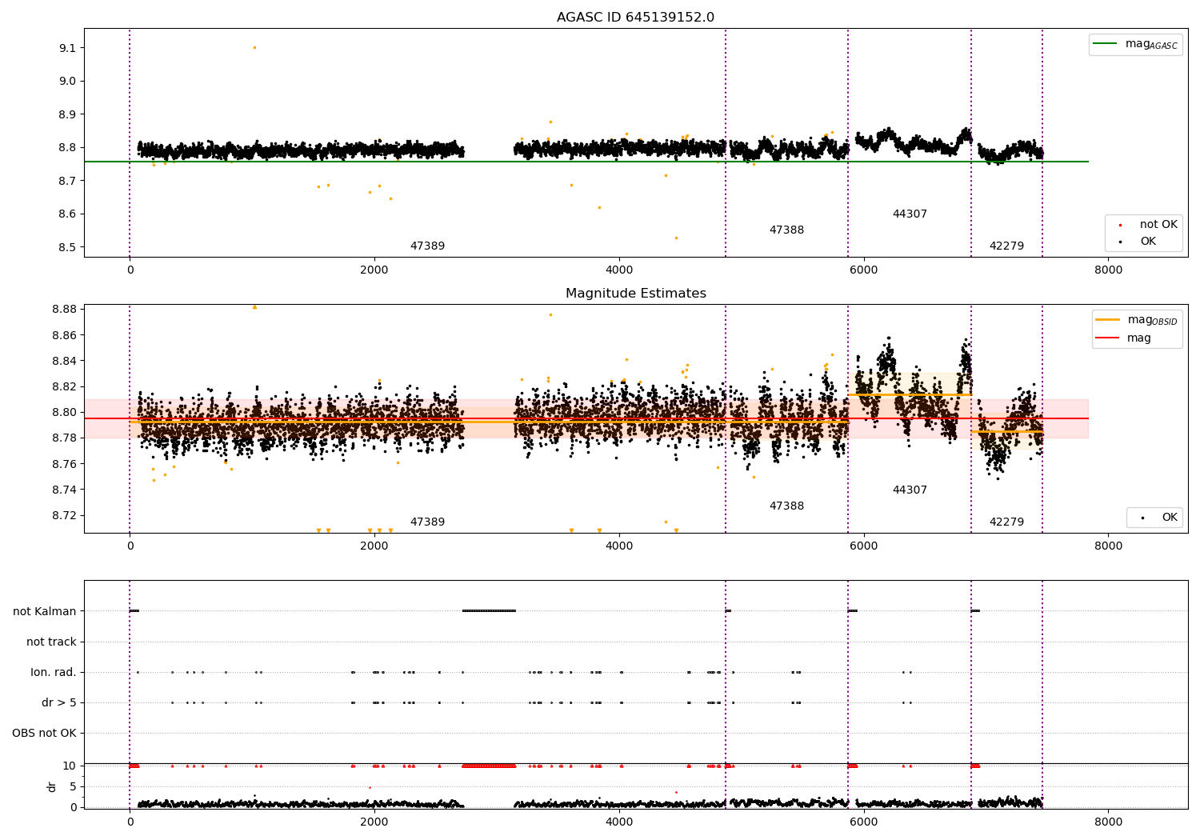Click the "OBS not OK" row label
1200x840 pixels.
click(44, 733)
